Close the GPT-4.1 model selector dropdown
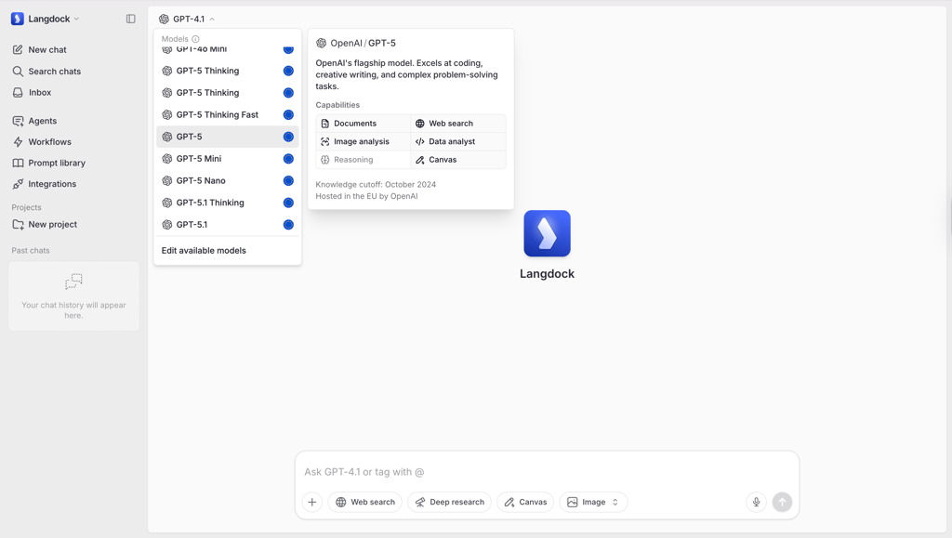This screenshot has width=952, height=538. click(187, 19)
